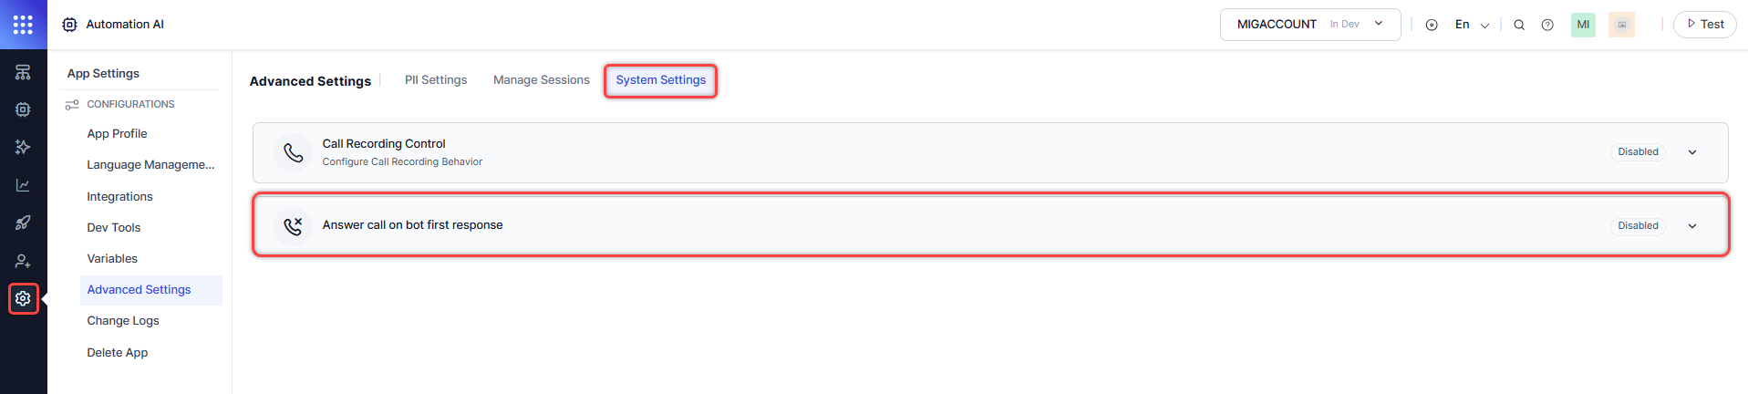
Task: Open the analytics chart sidebar icon
Action: click(x=23, y=185)
